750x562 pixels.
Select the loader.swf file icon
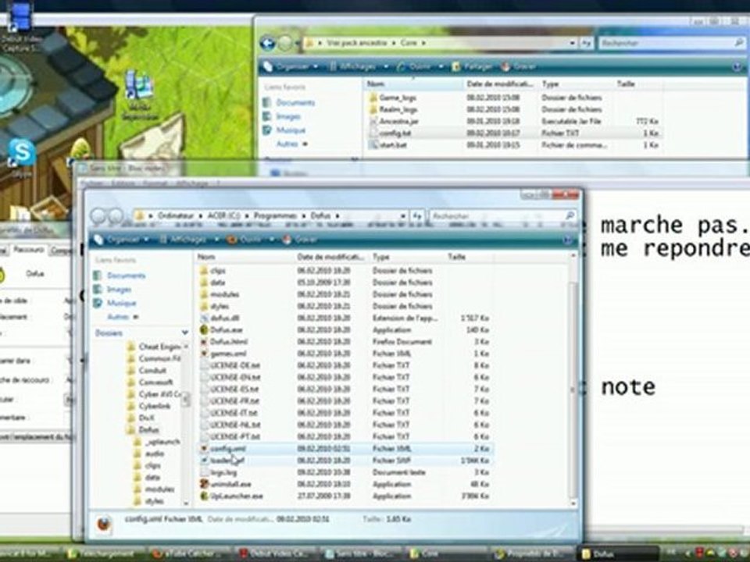204,461
